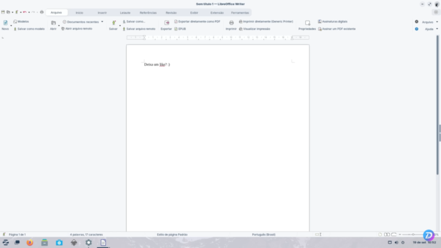The width and height of the screenshot is (441, 248).
Task: Click the EPUB export option
Action: [180, 29]
